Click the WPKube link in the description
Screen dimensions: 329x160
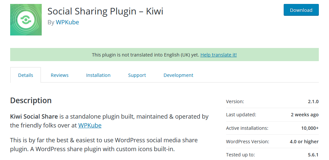point(90,126)
